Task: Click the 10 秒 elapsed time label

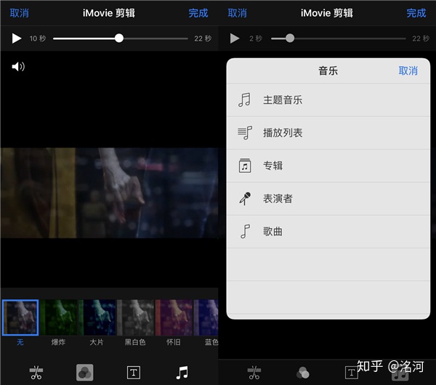Action: point(38,38)
